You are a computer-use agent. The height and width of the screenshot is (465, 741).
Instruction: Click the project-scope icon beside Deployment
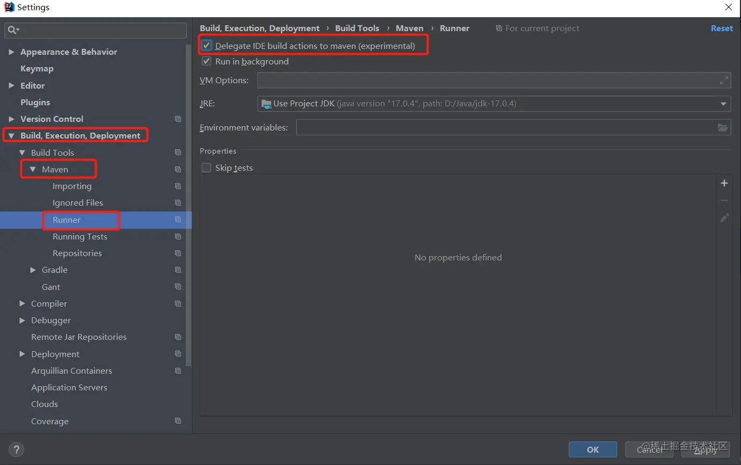[x=178, y=354]
